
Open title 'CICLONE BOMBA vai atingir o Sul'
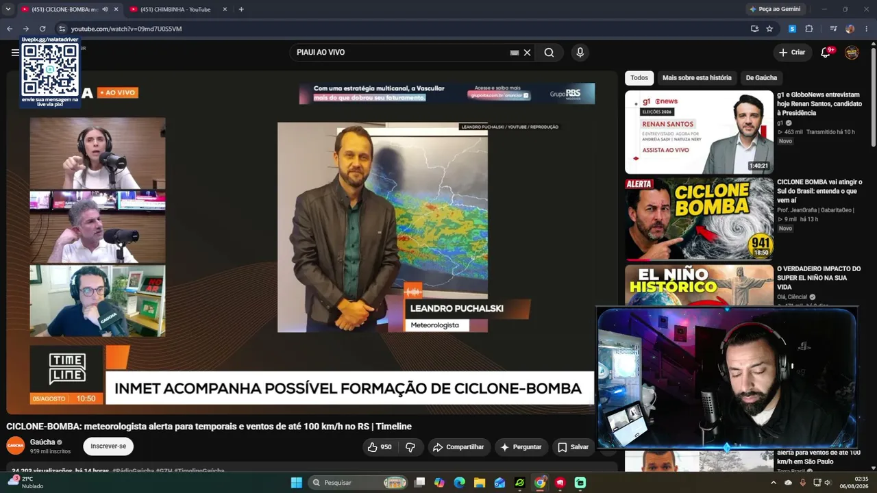[819, 191]
